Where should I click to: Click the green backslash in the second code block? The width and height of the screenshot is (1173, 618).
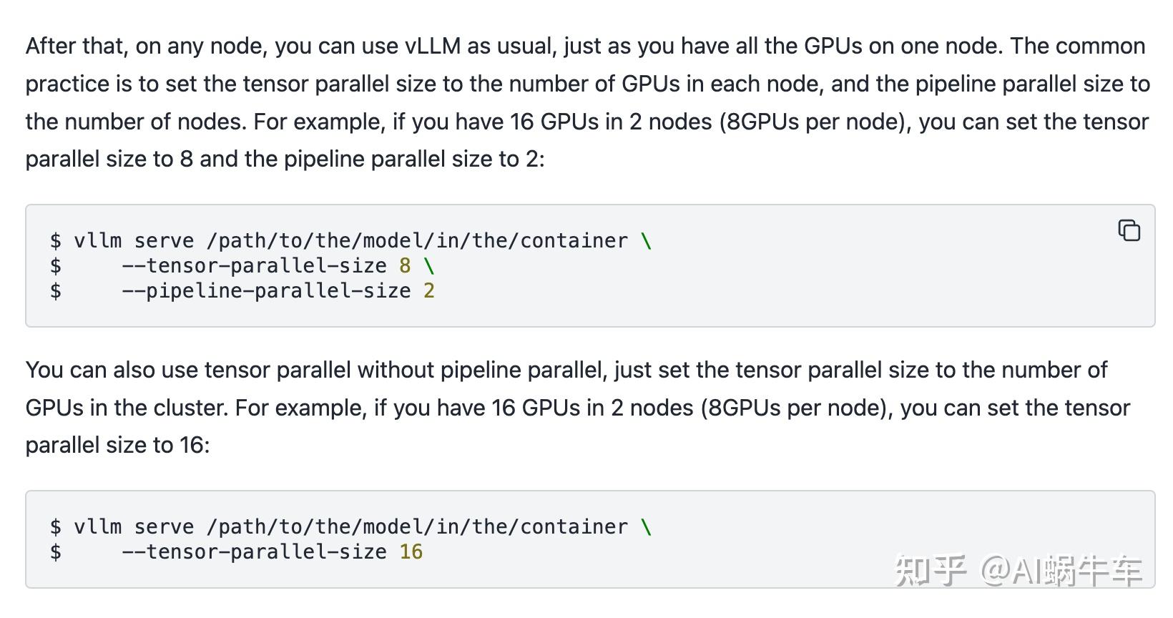pyautogui.click(x=647, y=527)
